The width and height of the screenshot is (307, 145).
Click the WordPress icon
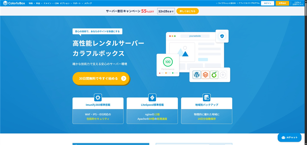point(196,75)
